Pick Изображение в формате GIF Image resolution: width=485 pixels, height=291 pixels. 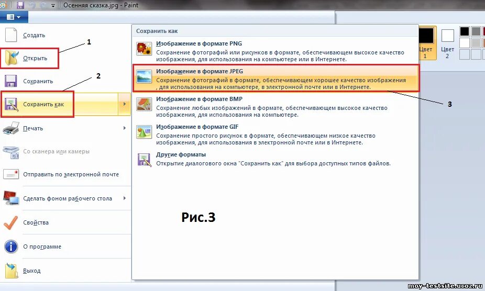click(275, 134)
